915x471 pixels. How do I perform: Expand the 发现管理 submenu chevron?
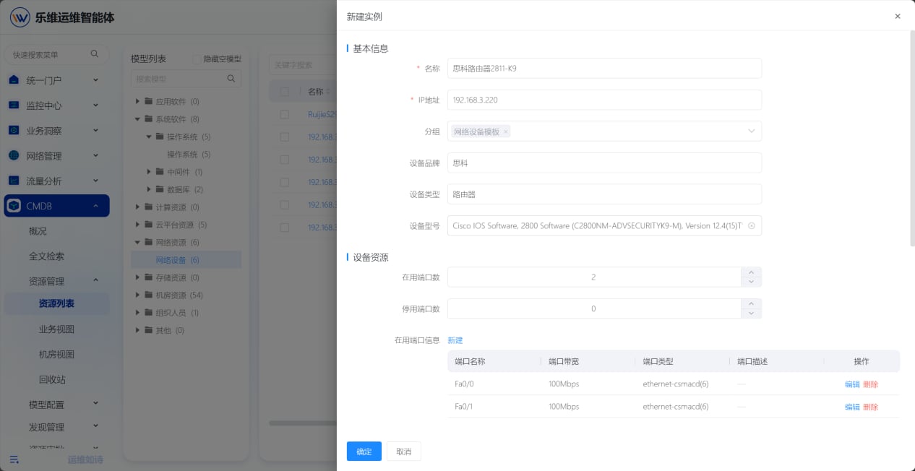click(95, 427)
